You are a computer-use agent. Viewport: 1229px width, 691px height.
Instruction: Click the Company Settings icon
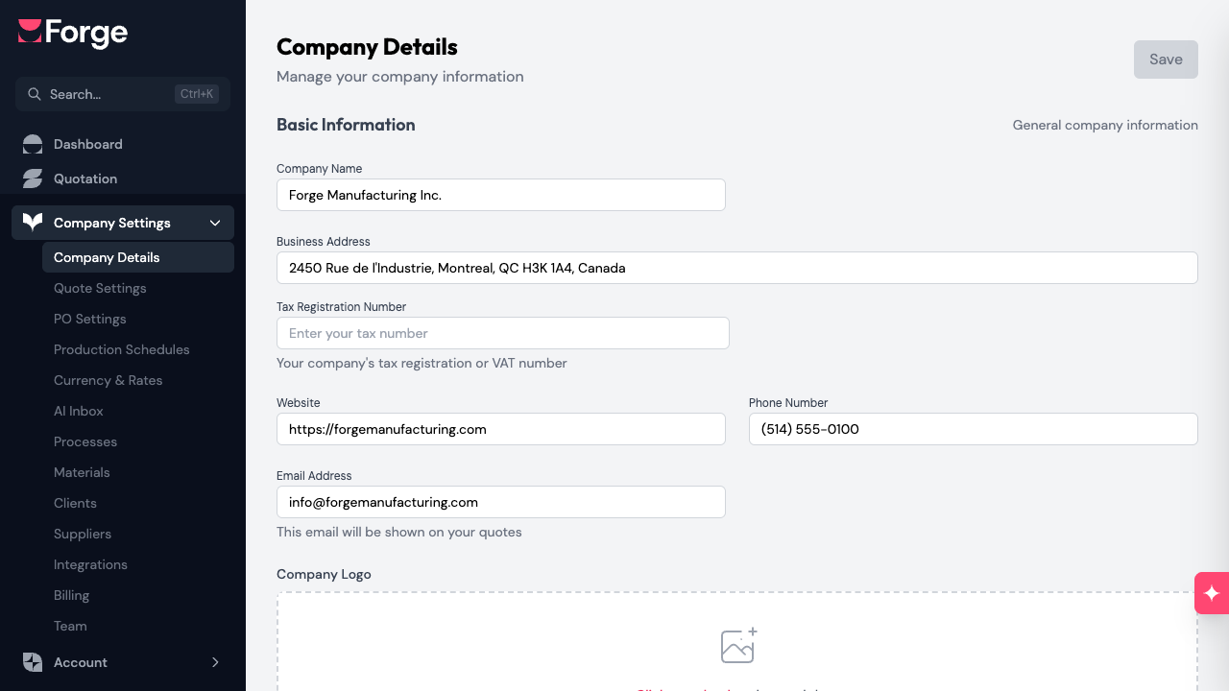click(x=33, y=223)
